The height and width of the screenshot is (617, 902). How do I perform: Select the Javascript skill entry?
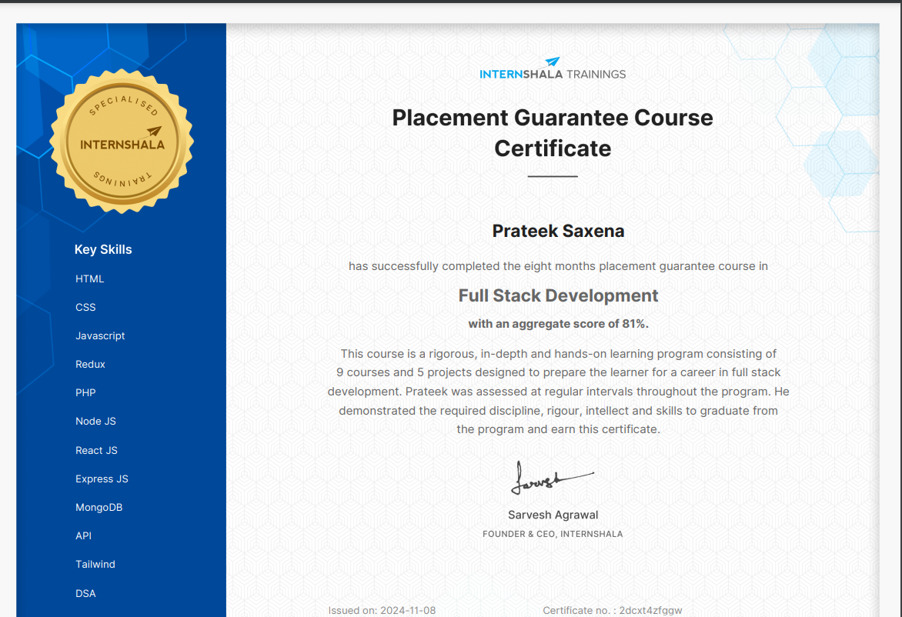(x=100, y=336)
